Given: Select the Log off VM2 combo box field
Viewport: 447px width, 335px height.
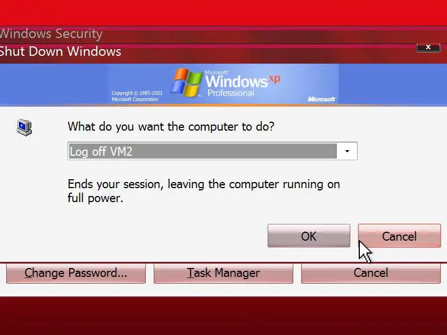Looking at the screenshot, I should point(212,151).
